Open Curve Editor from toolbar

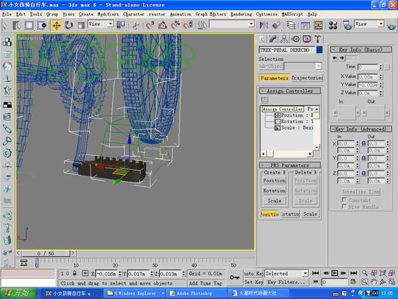click(305, 25)
